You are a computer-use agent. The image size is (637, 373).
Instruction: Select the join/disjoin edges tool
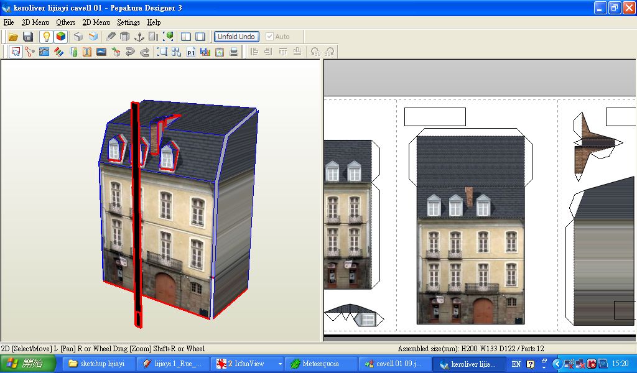click(x=30, y=52)
